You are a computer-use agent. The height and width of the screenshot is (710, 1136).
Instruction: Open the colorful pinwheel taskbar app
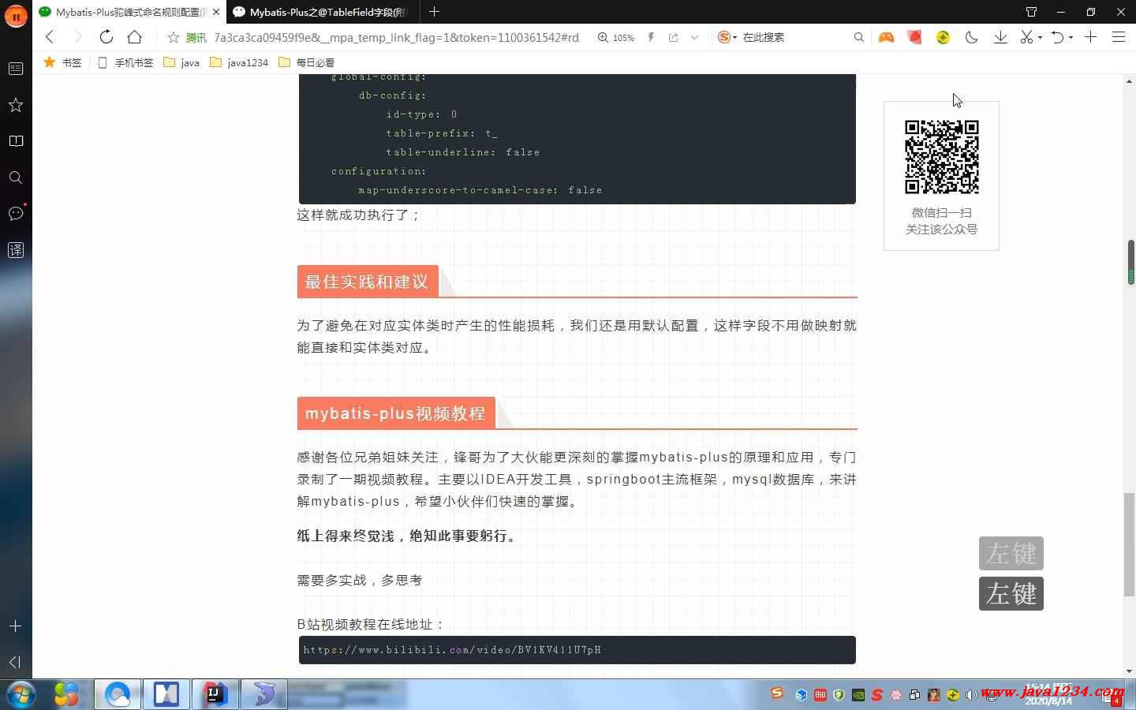tap(66, 694)
